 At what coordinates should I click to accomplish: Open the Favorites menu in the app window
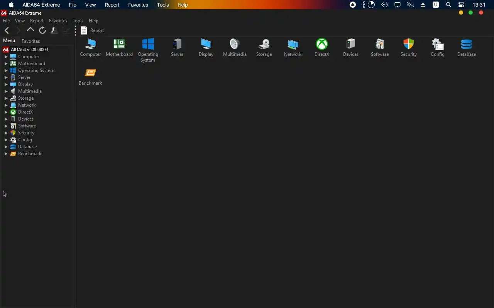coord(58,21)
